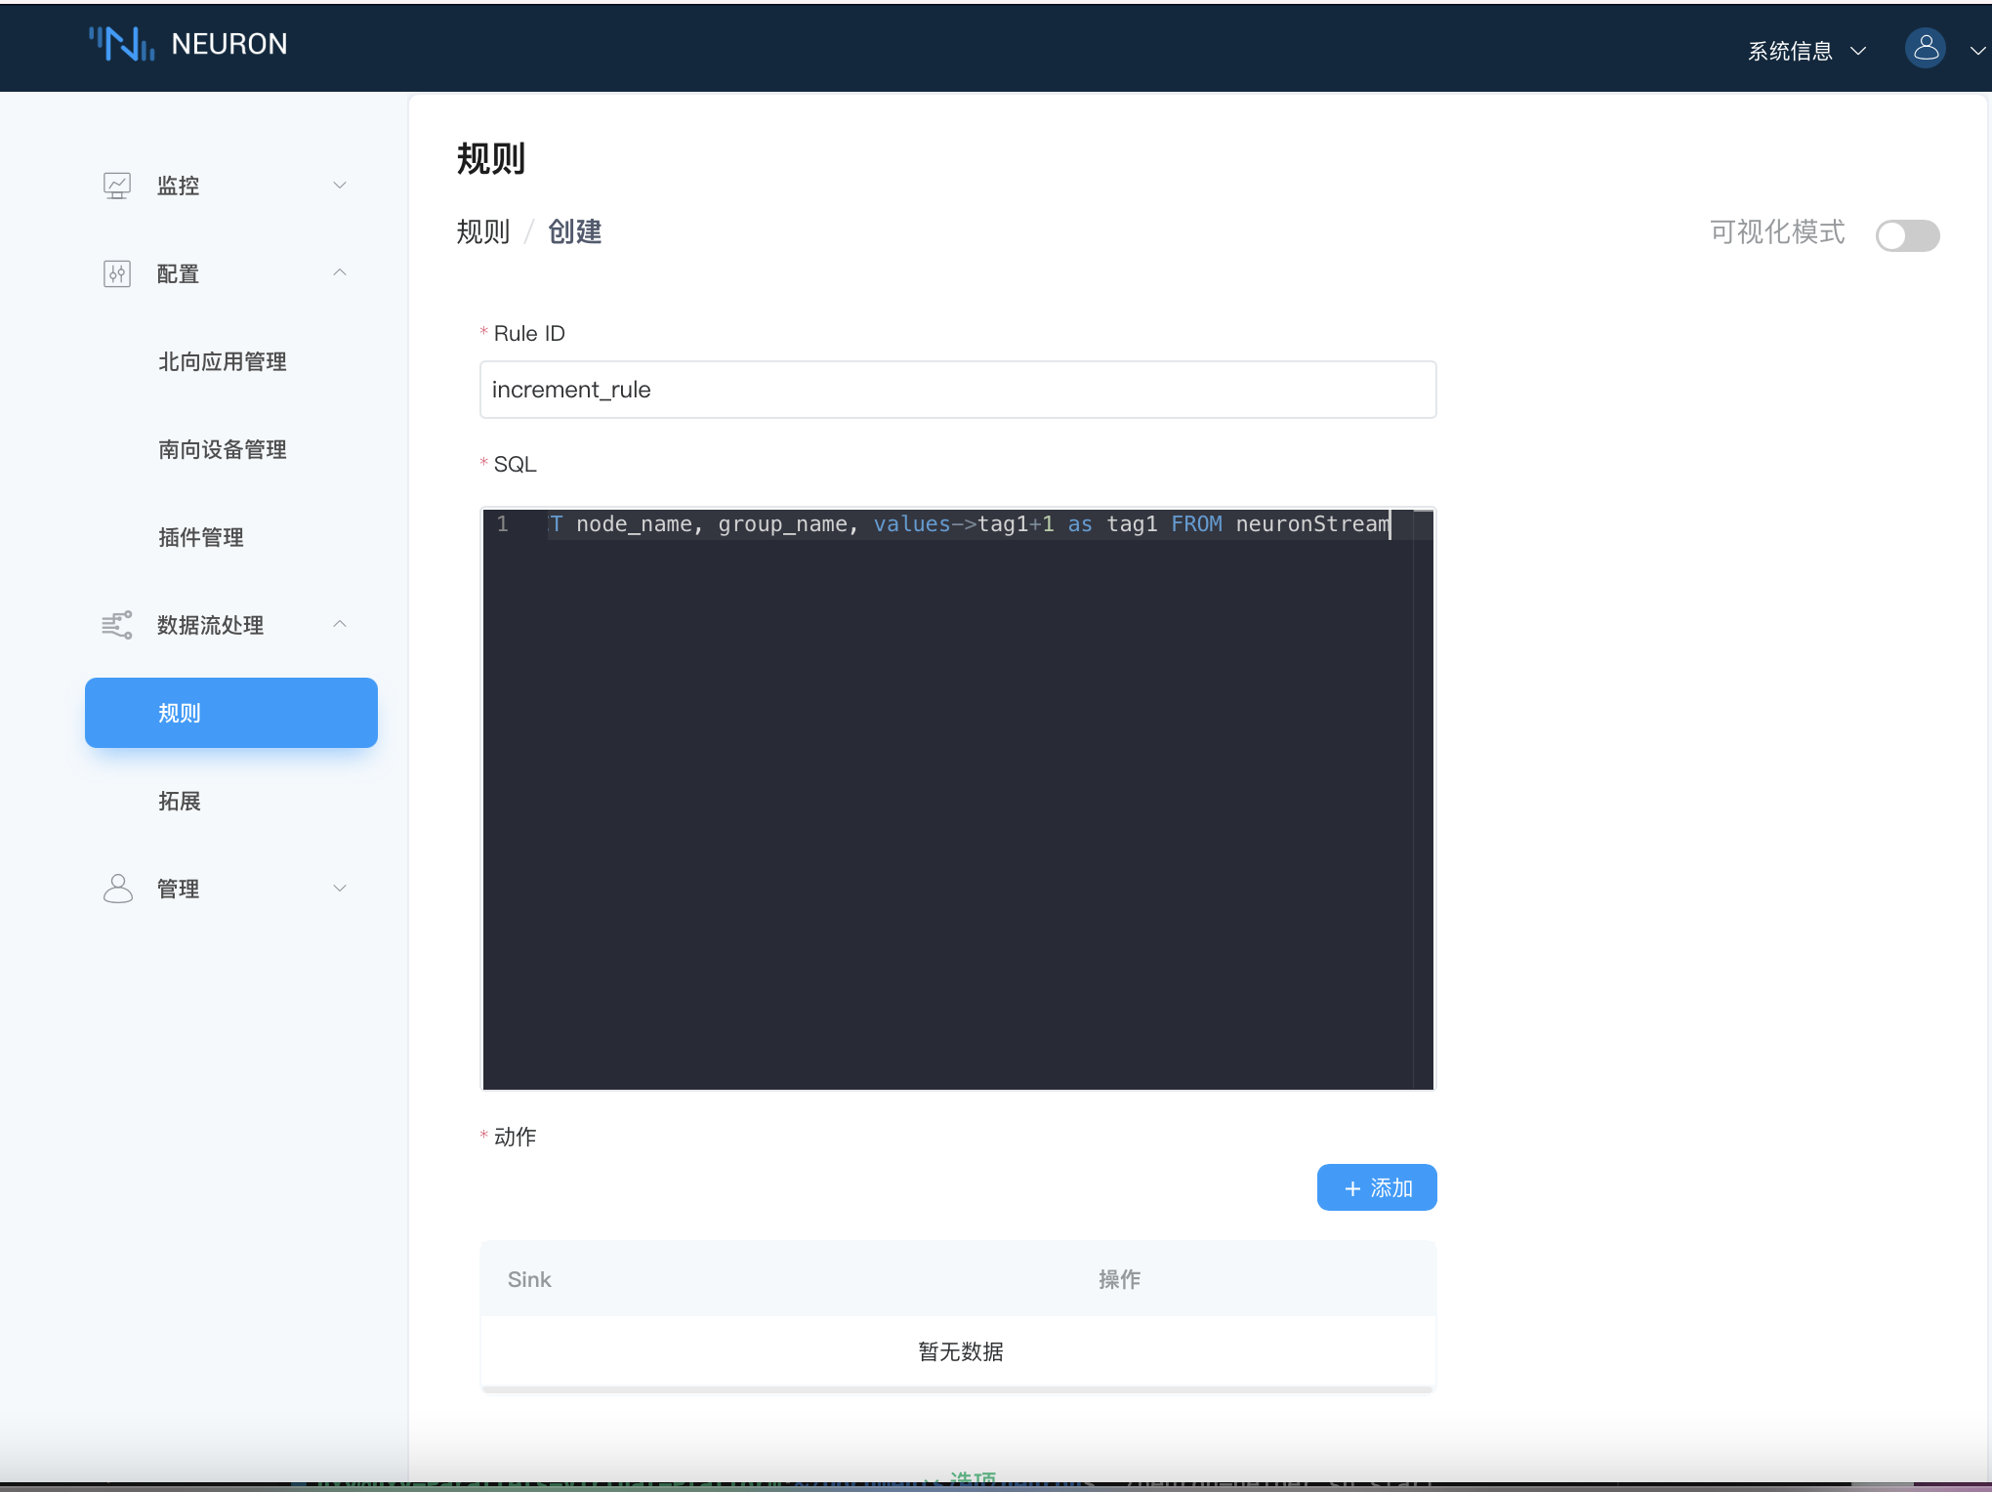Screen dimensions: 1992x1492
Task: Click the 数据流处理 menu label
Action: click(x=211, y=625)
